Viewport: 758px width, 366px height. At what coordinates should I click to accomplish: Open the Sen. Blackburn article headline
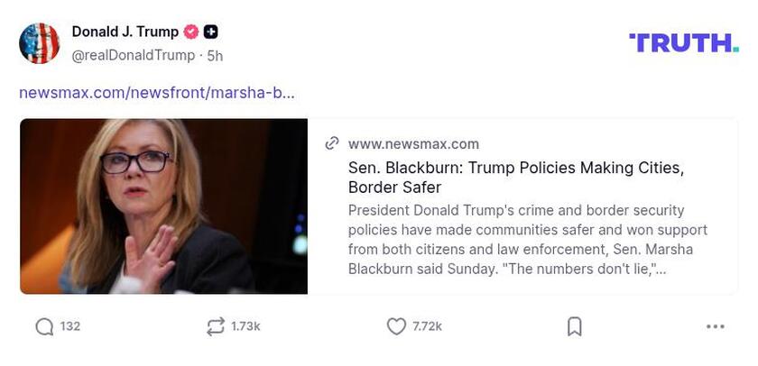coord(516,178)
